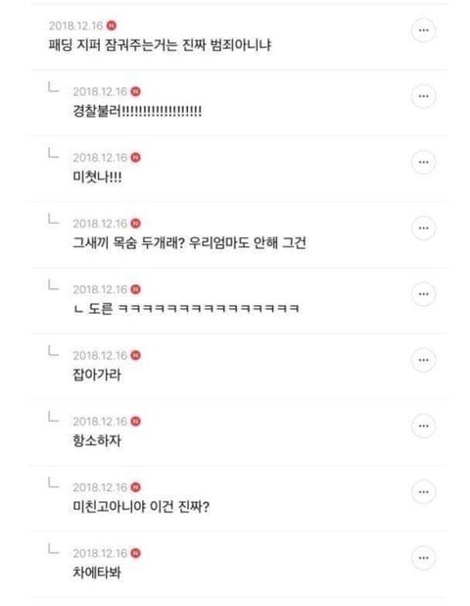Select the reply text 그새끼 목숨 두개래
The image size is (470, 606).
coord(129,243)
